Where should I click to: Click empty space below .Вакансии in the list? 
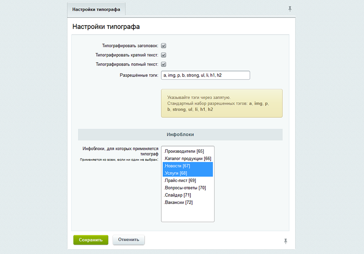[188, 214]
